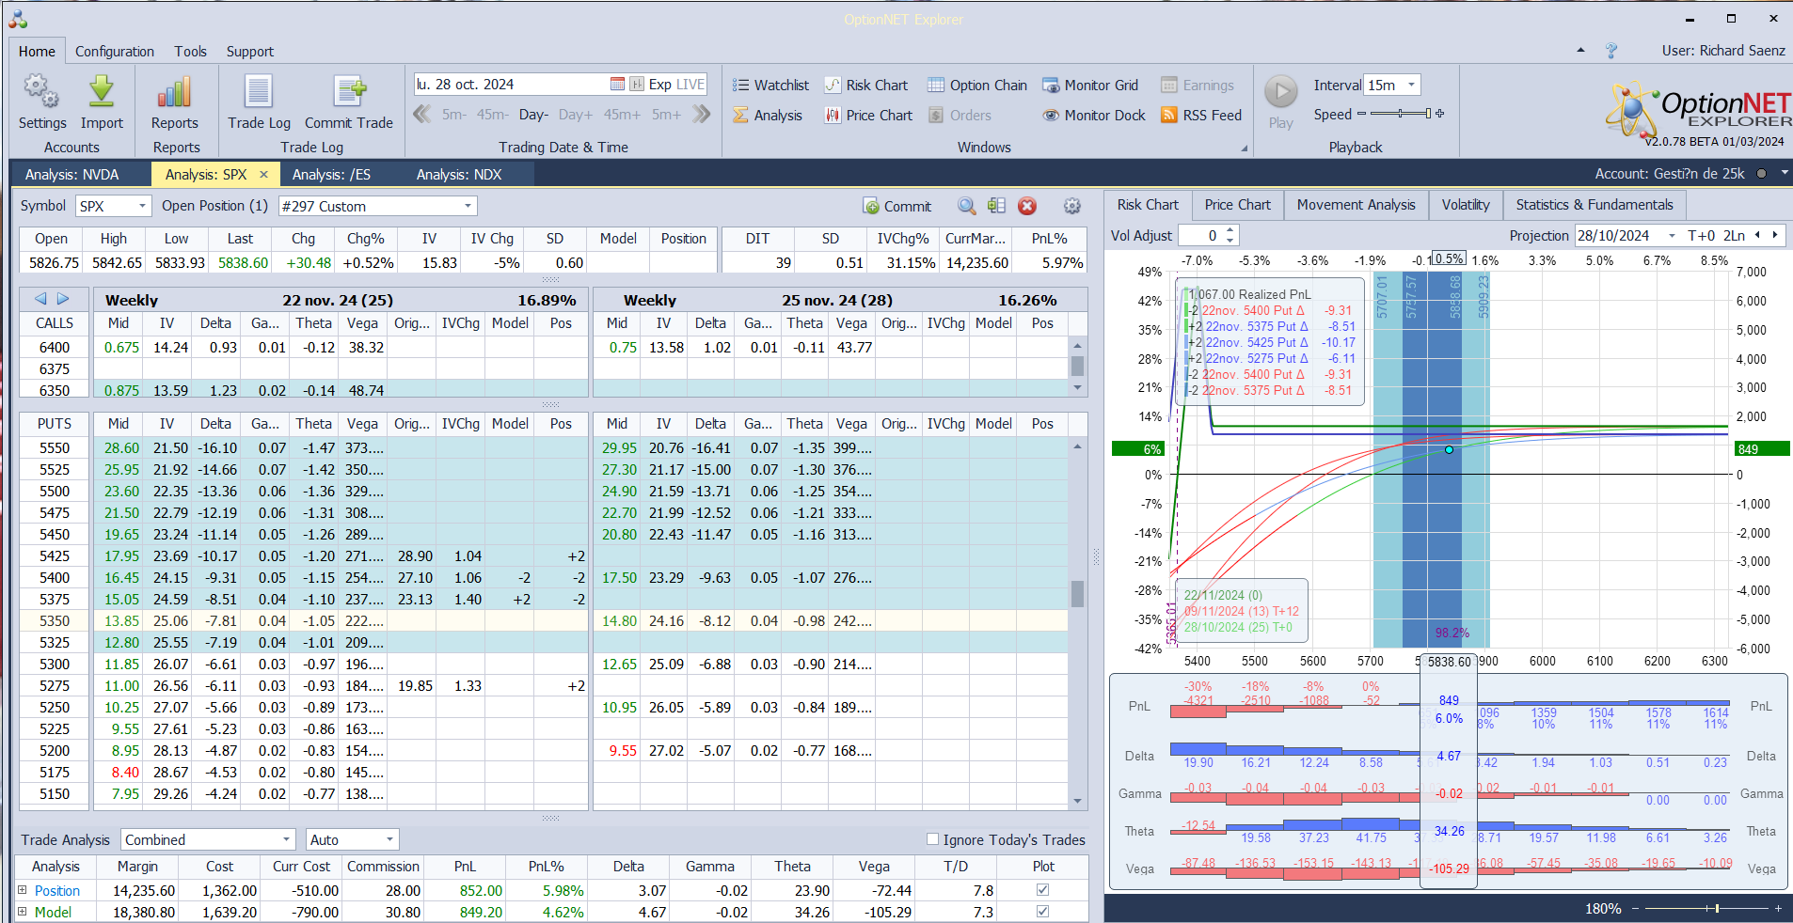The width and height of the screenshot is (1793, 923).
Task: Step forward 45 minutes with 45m+
Action: (622, 115)
